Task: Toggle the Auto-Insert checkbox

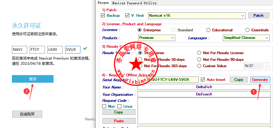Action: point(203,79)
